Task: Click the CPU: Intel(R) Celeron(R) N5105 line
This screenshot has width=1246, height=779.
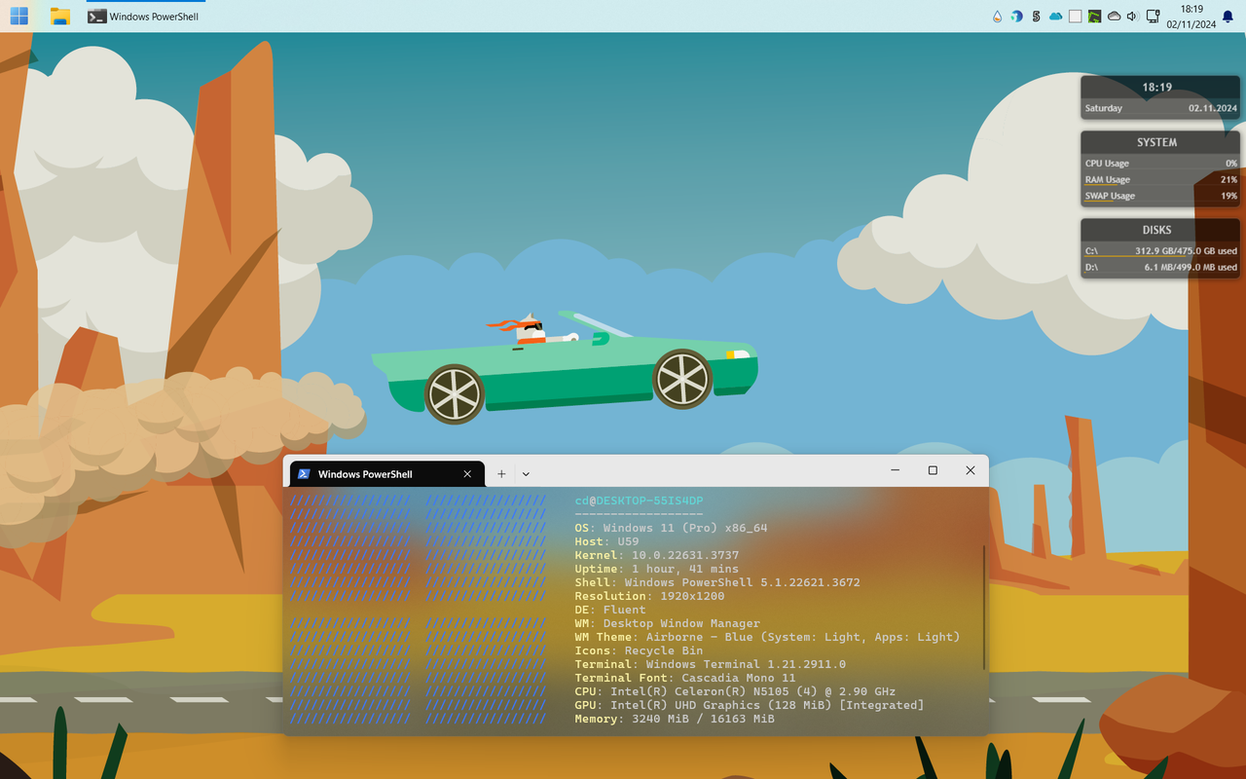Action: [x=735, y=691]
